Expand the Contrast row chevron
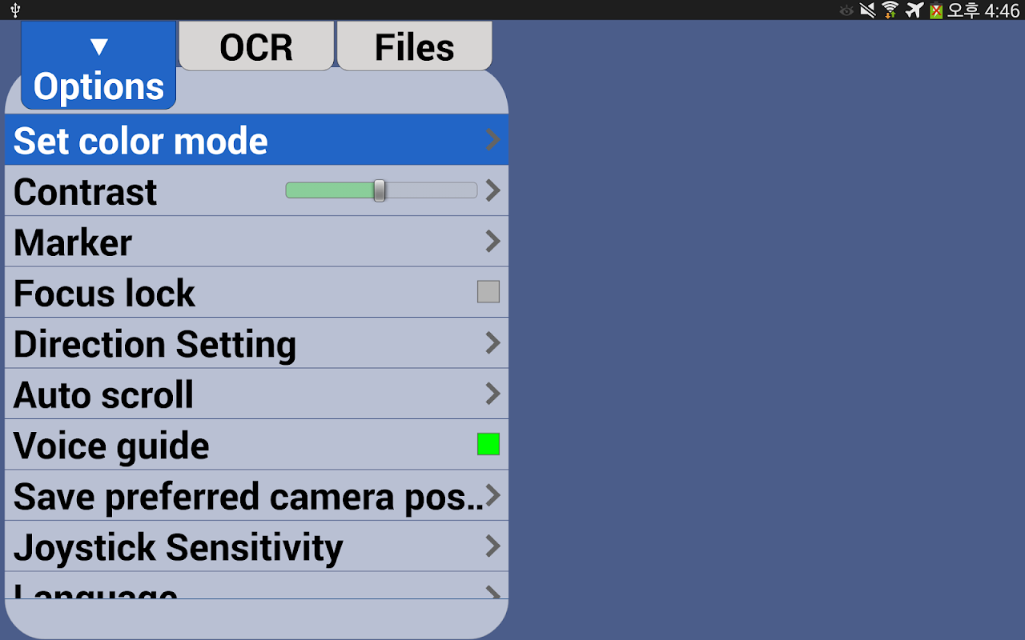Viewport: 1025px width, 640px height. coord(493,190)
